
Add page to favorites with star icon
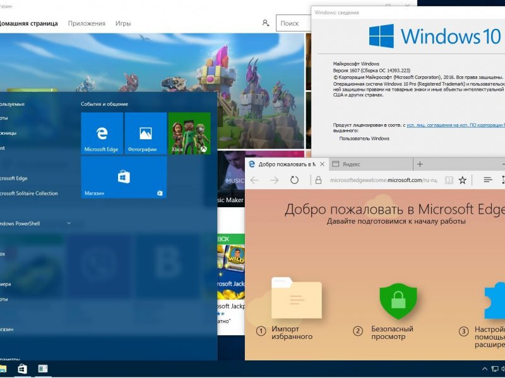tap(463, 180)
